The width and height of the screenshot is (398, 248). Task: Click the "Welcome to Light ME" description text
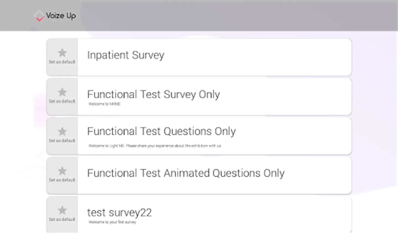click(x=155, y=146)
